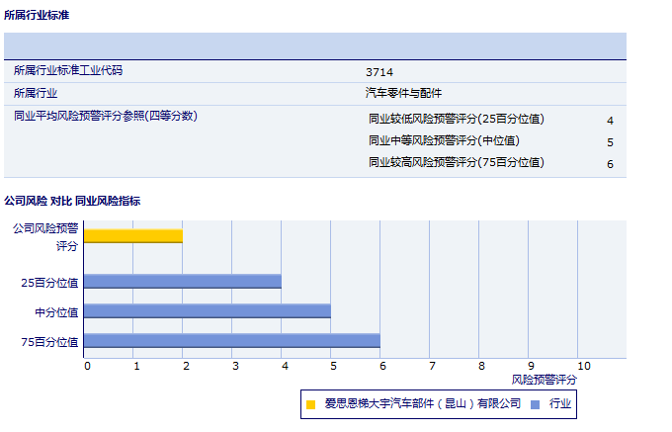
Task: Click the 10 tick label on x-axis
Action: coord(584,367)
